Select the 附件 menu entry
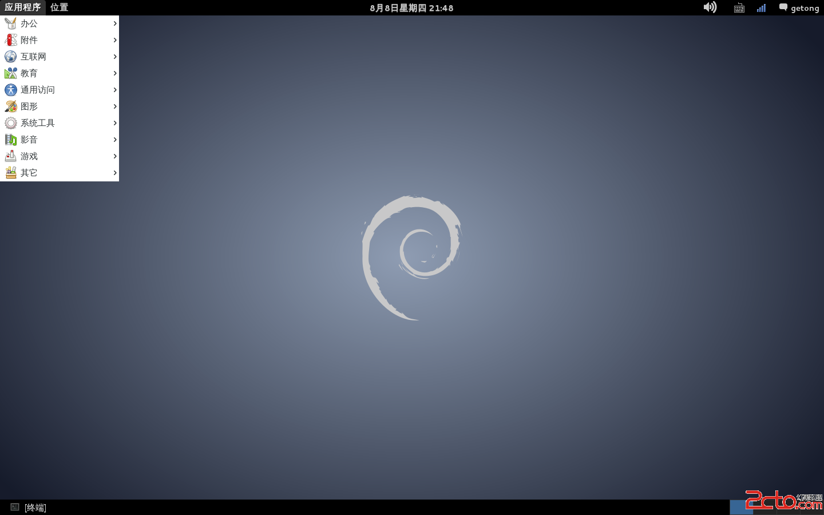Viewport: 824px width, 515px height. [x=60, y=40]
